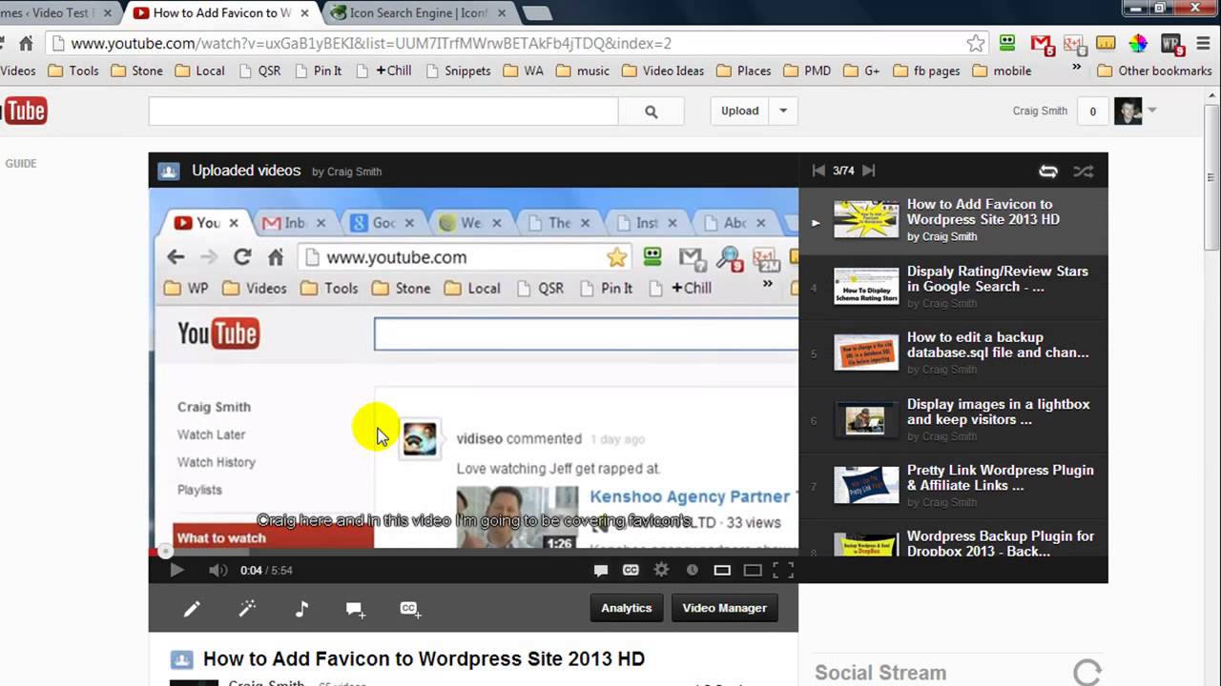1221x686 pixels.
Task: Switch to the Video Test browser tab
Action: [55, 13]
